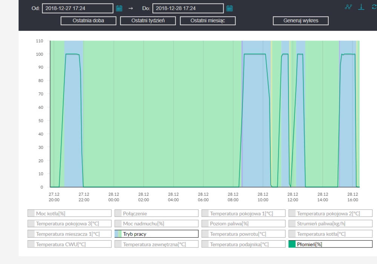Click the Od start date field

[x=77, y=8]
